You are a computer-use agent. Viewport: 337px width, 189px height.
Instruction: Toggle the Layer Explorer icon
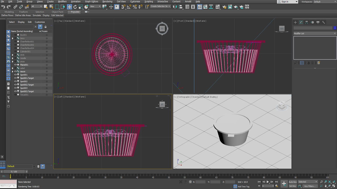pyautogui.click(x=193, y=7)
